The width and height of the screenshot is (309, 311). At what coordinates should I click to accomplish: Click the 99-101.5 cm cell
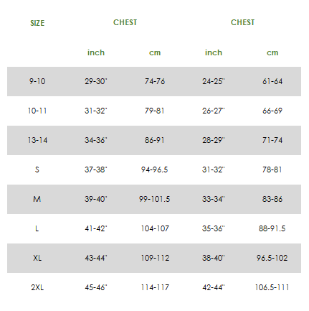155,199
